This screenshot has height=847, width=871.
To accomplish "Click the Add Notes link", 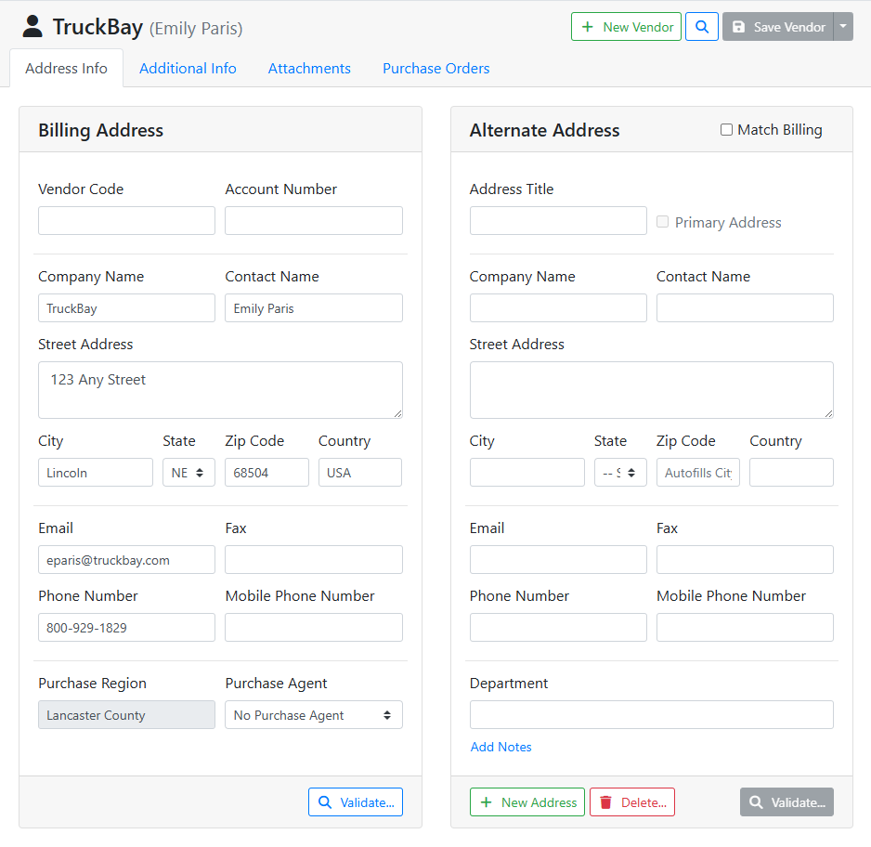I will coord(501,747).
